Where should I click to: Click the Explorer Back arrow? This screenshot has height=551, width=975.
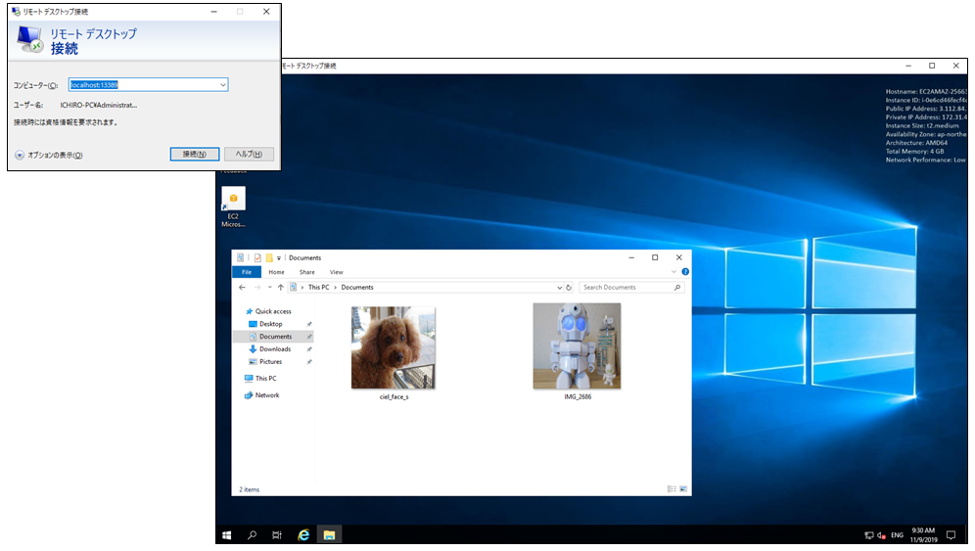tap(242, 288)
